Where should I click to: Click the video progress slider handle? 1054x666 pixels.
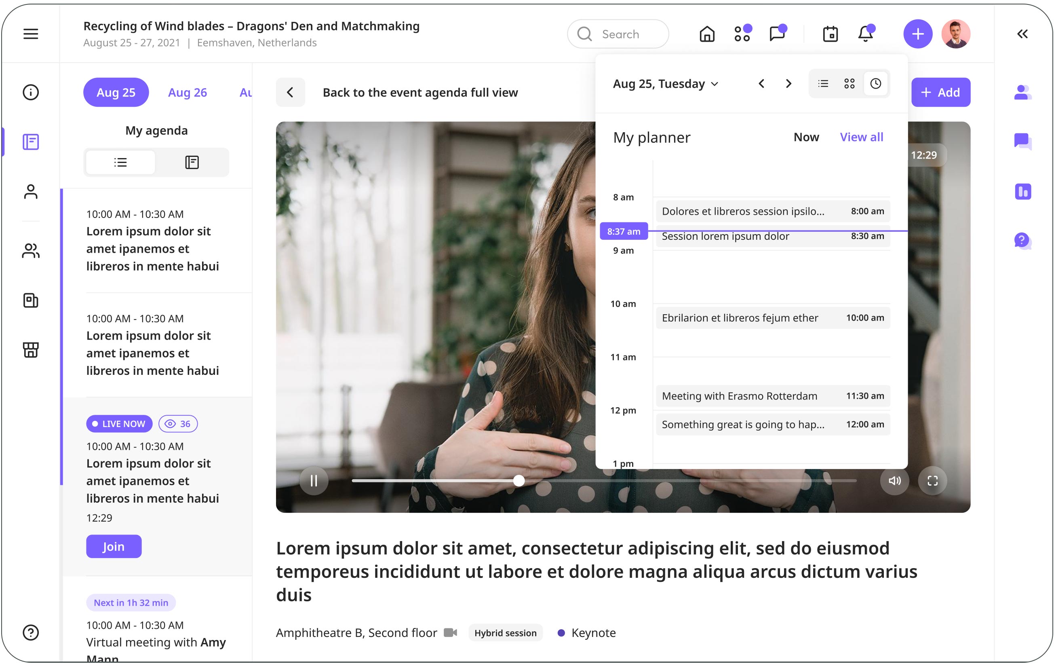[519, 481]
